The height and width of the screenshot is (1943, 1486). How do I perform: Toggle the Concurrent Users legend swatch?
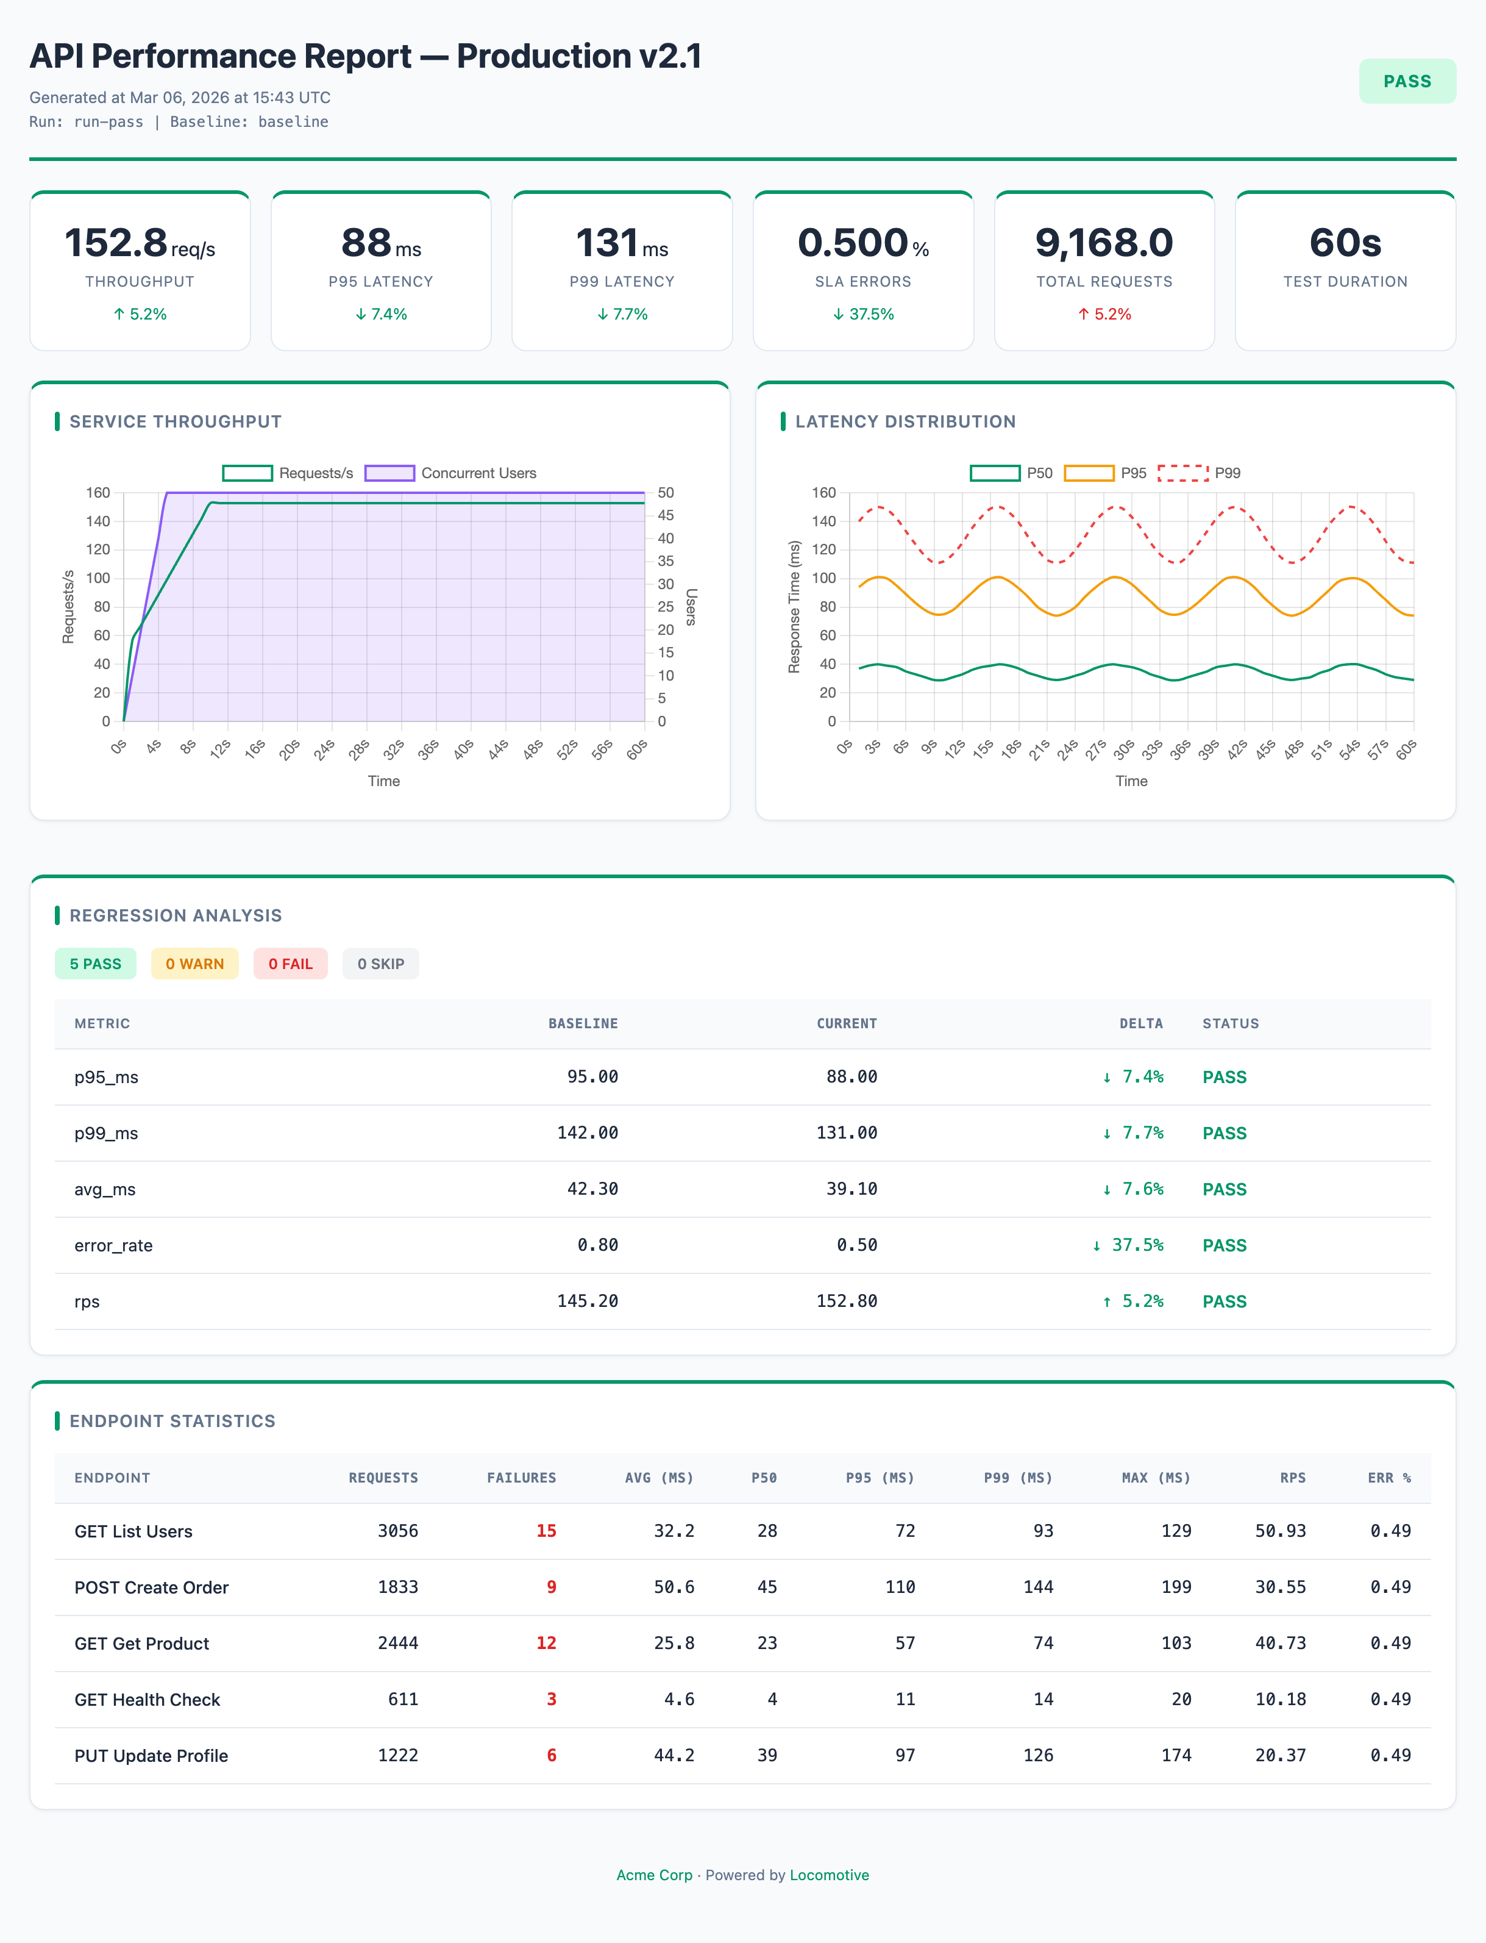[389, 473]
